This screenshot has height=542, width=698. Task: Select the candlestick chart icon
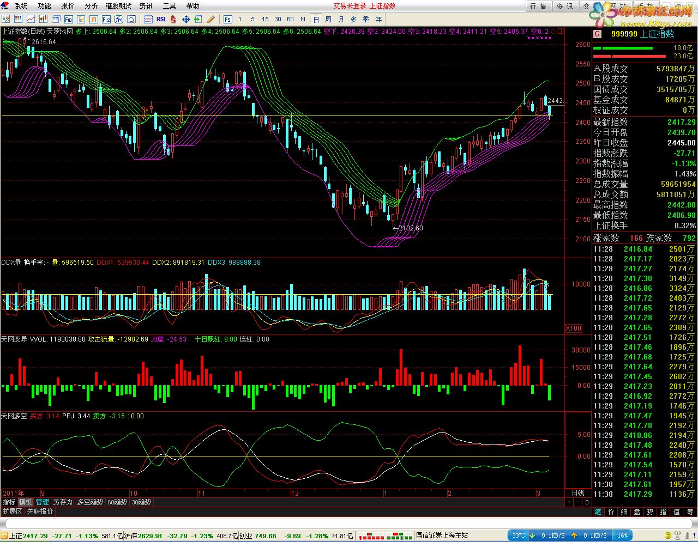43,19
